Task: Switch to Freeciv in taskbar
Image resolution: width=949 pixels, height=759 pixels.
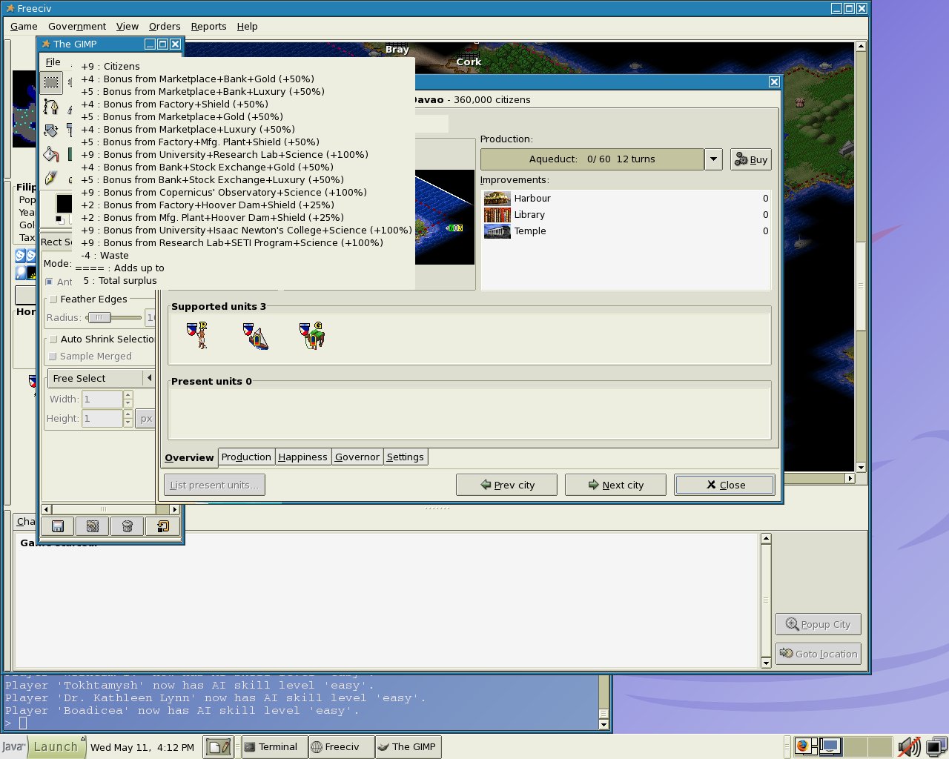Action: [x=340, y=746]
